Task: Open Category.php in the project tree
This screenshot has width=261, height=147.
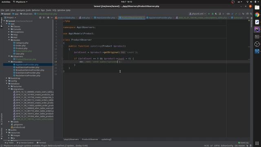Action: [22, 43]
